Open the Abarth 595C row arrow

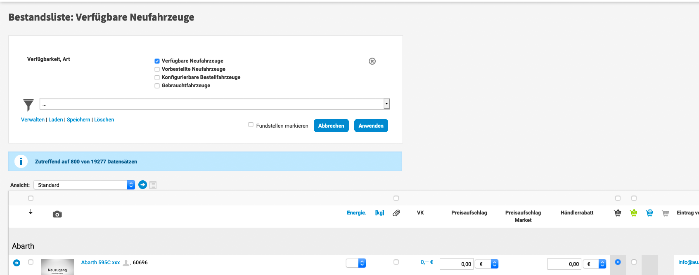(x=17, y=263)
